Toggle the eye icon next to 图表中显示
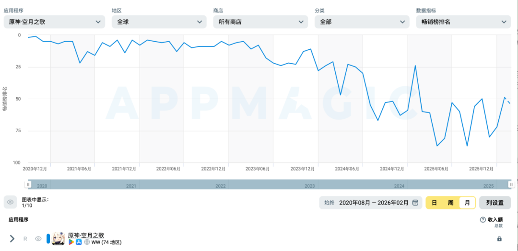 [10, 202]
